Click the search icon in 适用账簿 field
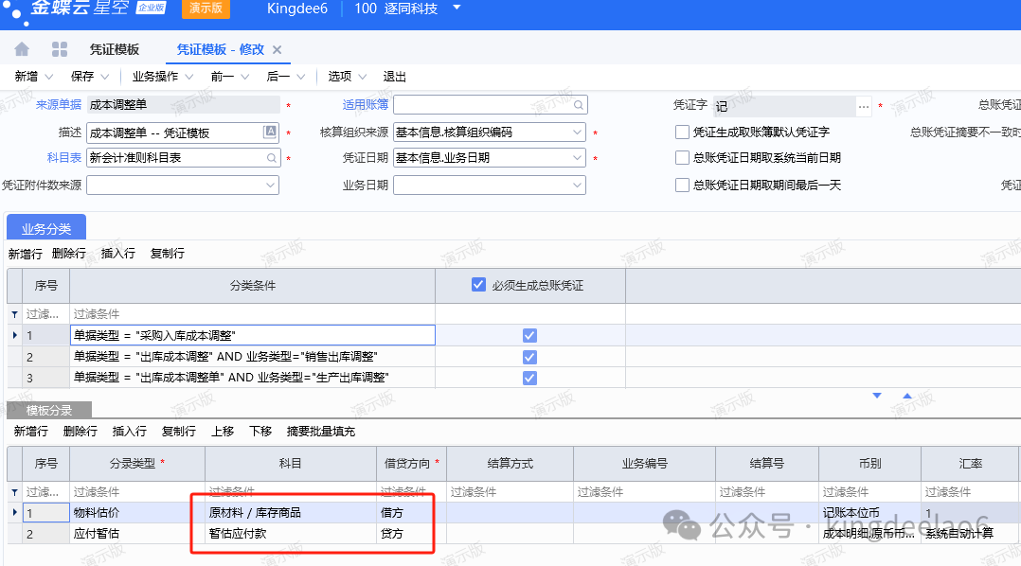Screen dimensions: 1021x566 click(578, 105)
